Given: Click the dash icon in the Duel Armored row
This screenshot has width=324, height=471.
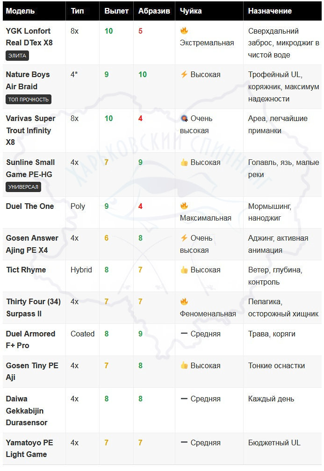Looking at the screenshot, I should click(x=184, y=334).
